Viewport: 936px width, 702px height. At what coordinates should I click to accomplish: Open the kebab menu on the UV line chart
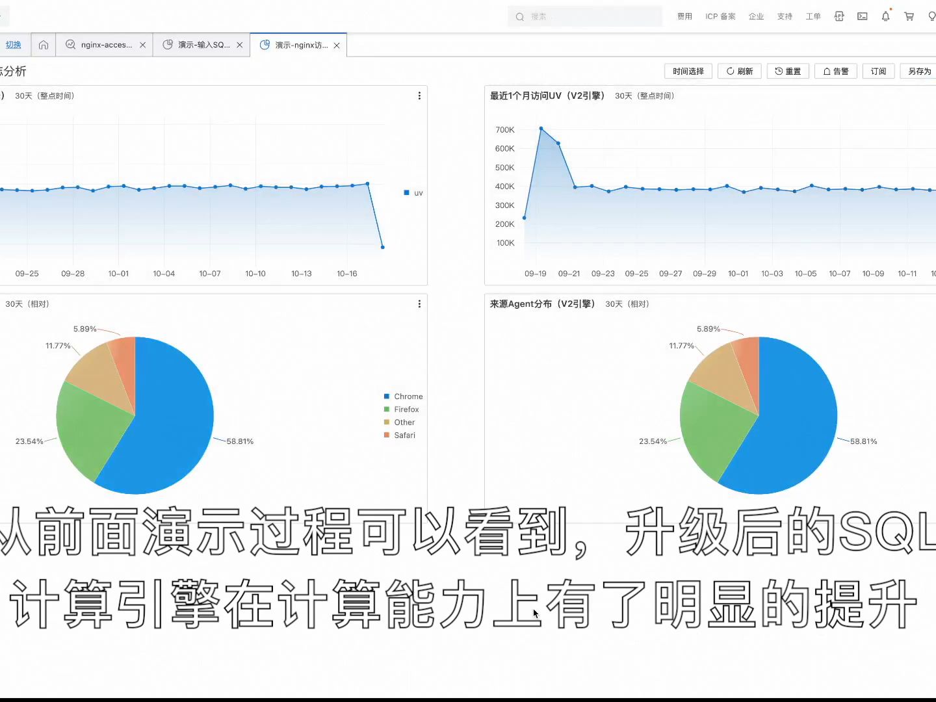pos(419,96)
